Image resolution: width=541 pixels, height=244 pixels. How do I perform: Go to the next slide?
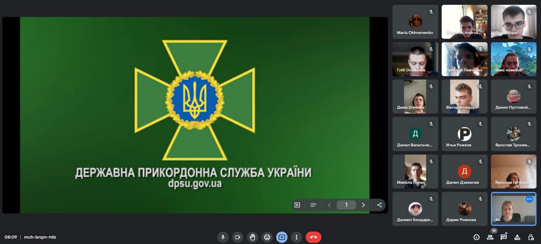pyautogui.click(x=363, y=205)
